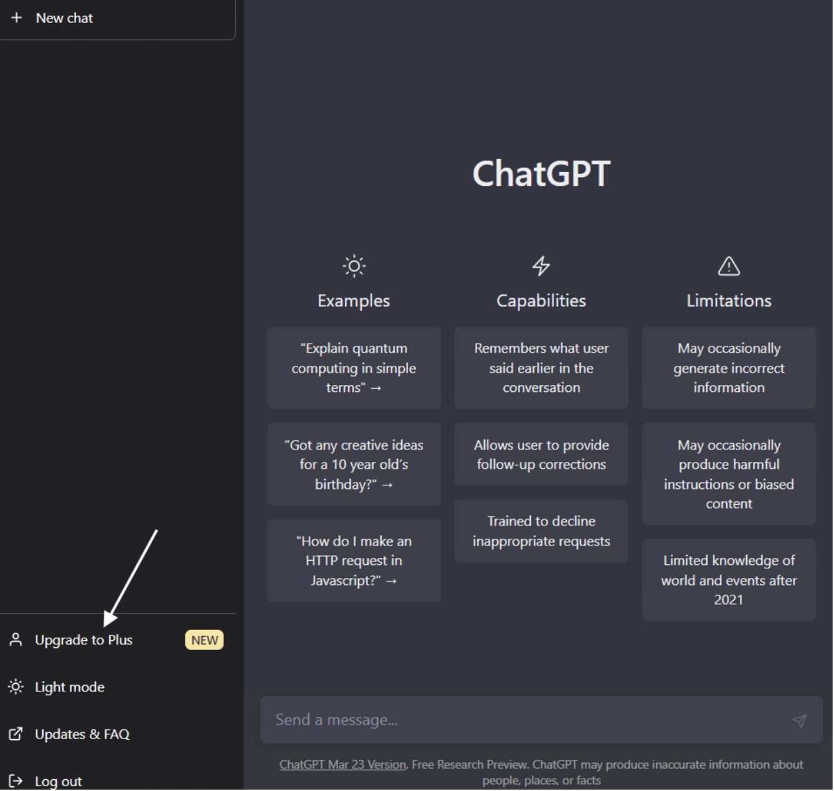
Task: Select Log out in the sidebar
Action: pyautogui.click(x=118, y=781)
